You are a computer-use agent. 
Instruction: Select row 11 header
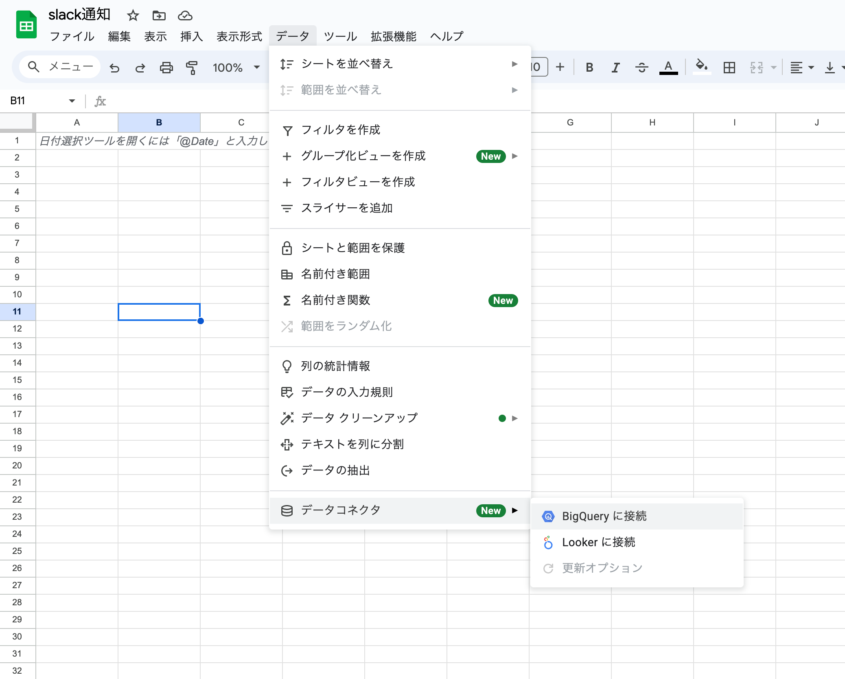(x=17, y=312)
